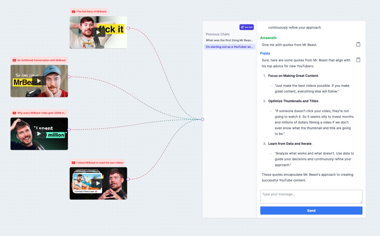Image resolution: width=380 pixels, height=236 pixels.
Task: Open previous chat "What was the first thing Mr Beas..."
Action: 229,40
